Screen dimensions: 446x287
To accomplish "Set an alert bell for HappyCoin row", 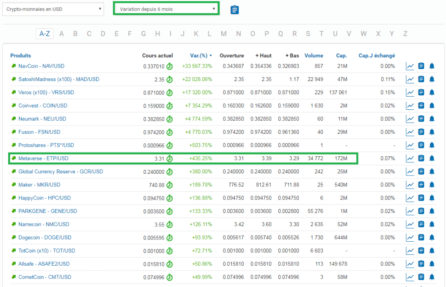I will point(432,198).
